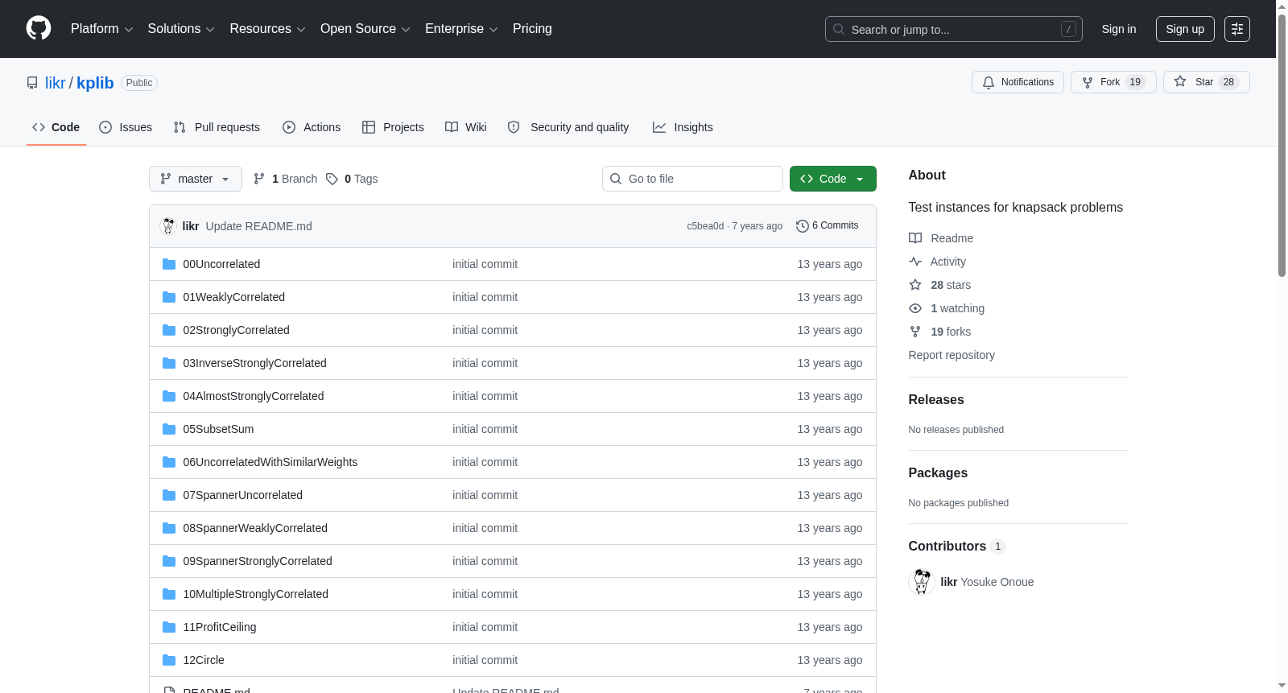Viewport: 1288px width, 693px height.
Task: Click Yosuke Onoue contributor avatar
Action: (922, 581)
